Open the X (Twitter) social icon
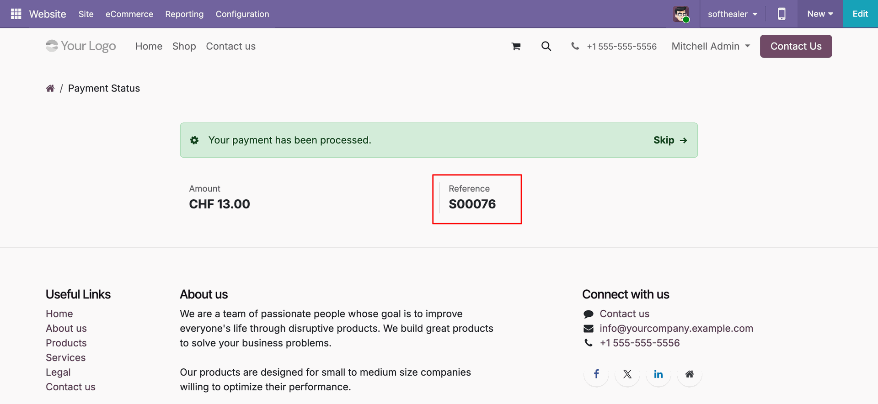 click(627, 374)
